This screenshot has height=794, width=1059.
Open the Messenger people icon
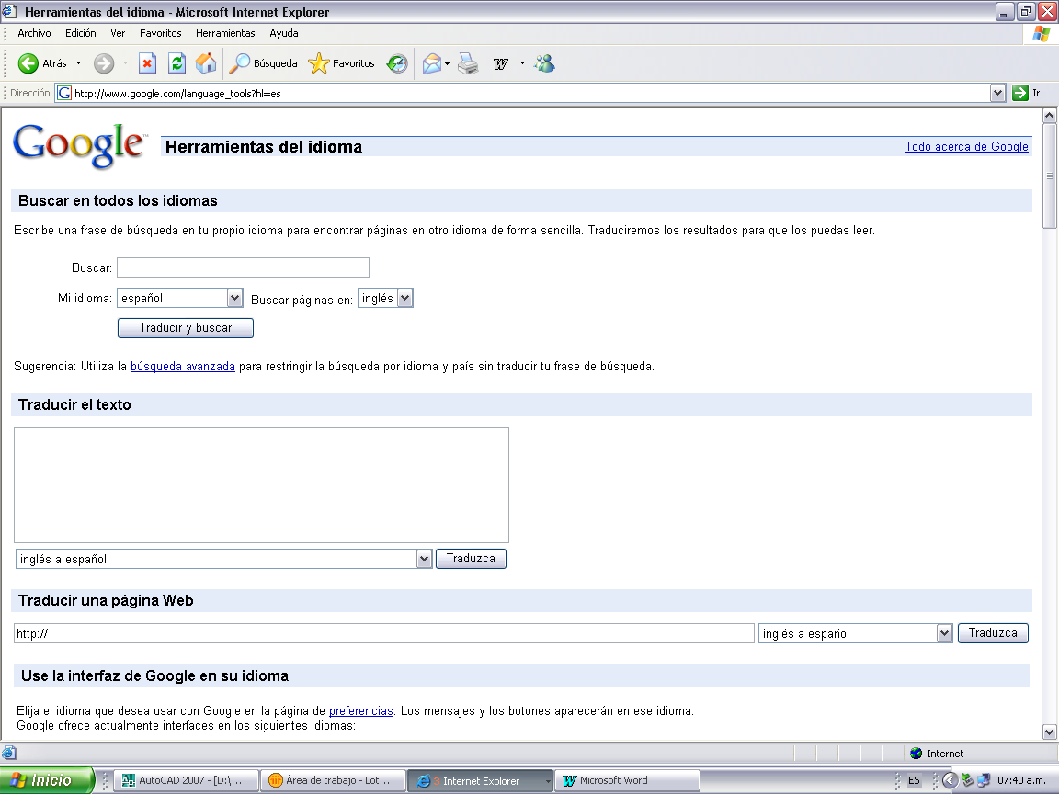pyautogui.click(x=544, y=63)
